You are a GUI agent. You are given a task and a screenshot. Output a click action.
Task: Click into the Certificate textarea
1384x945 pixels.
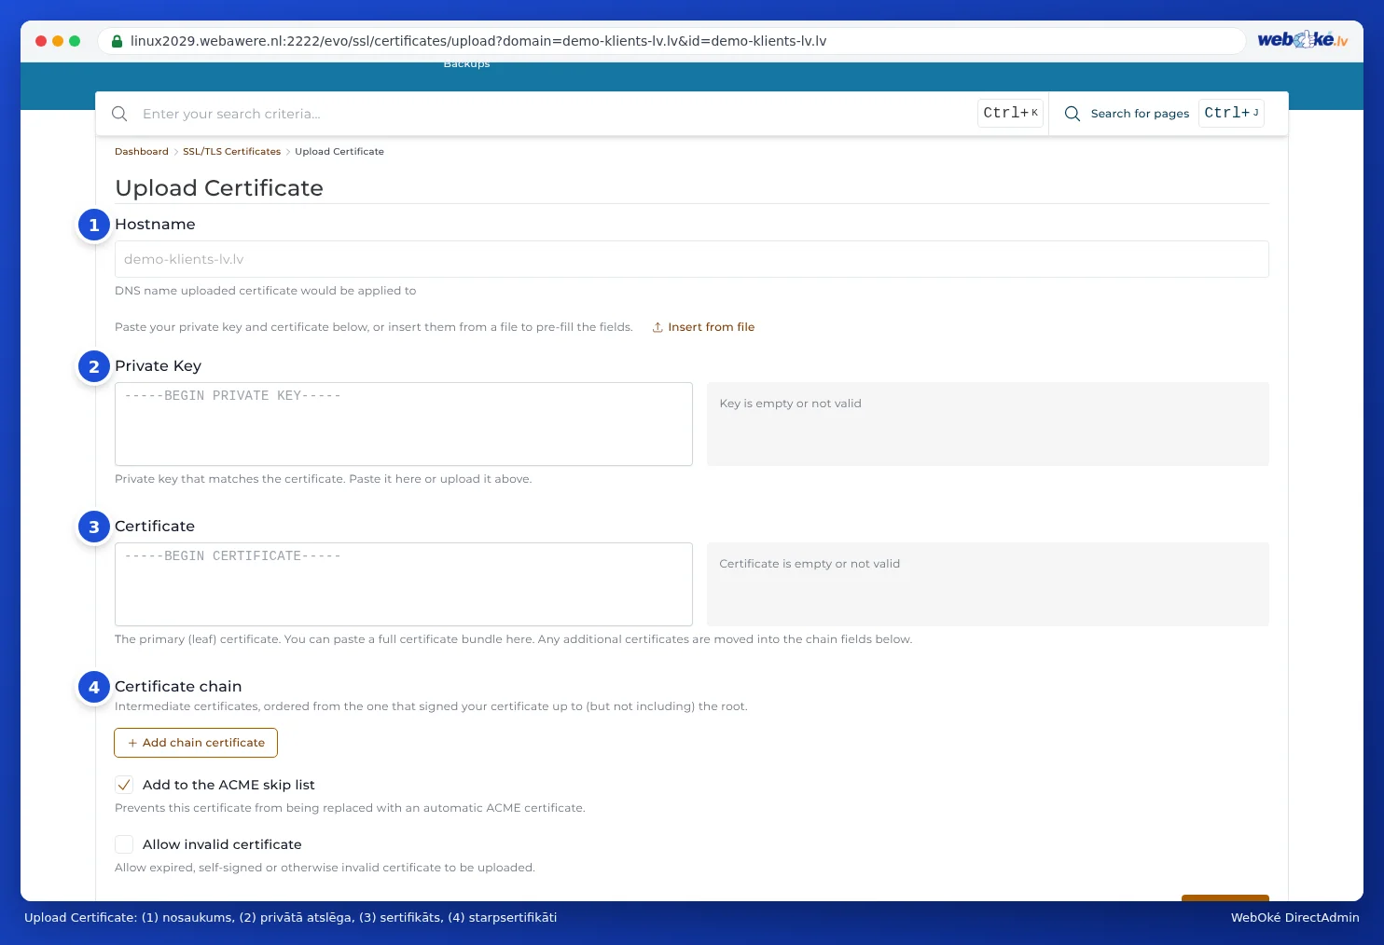tap(404, 584)
